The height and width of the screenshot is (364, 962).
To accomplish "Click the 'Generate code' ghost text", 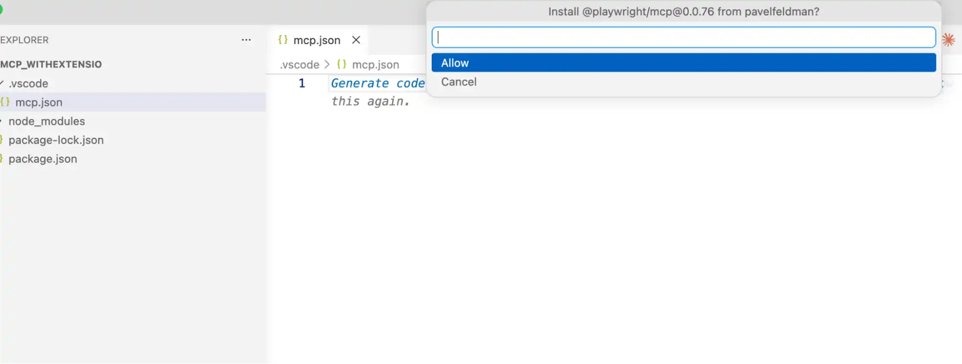I will point(378,83).
